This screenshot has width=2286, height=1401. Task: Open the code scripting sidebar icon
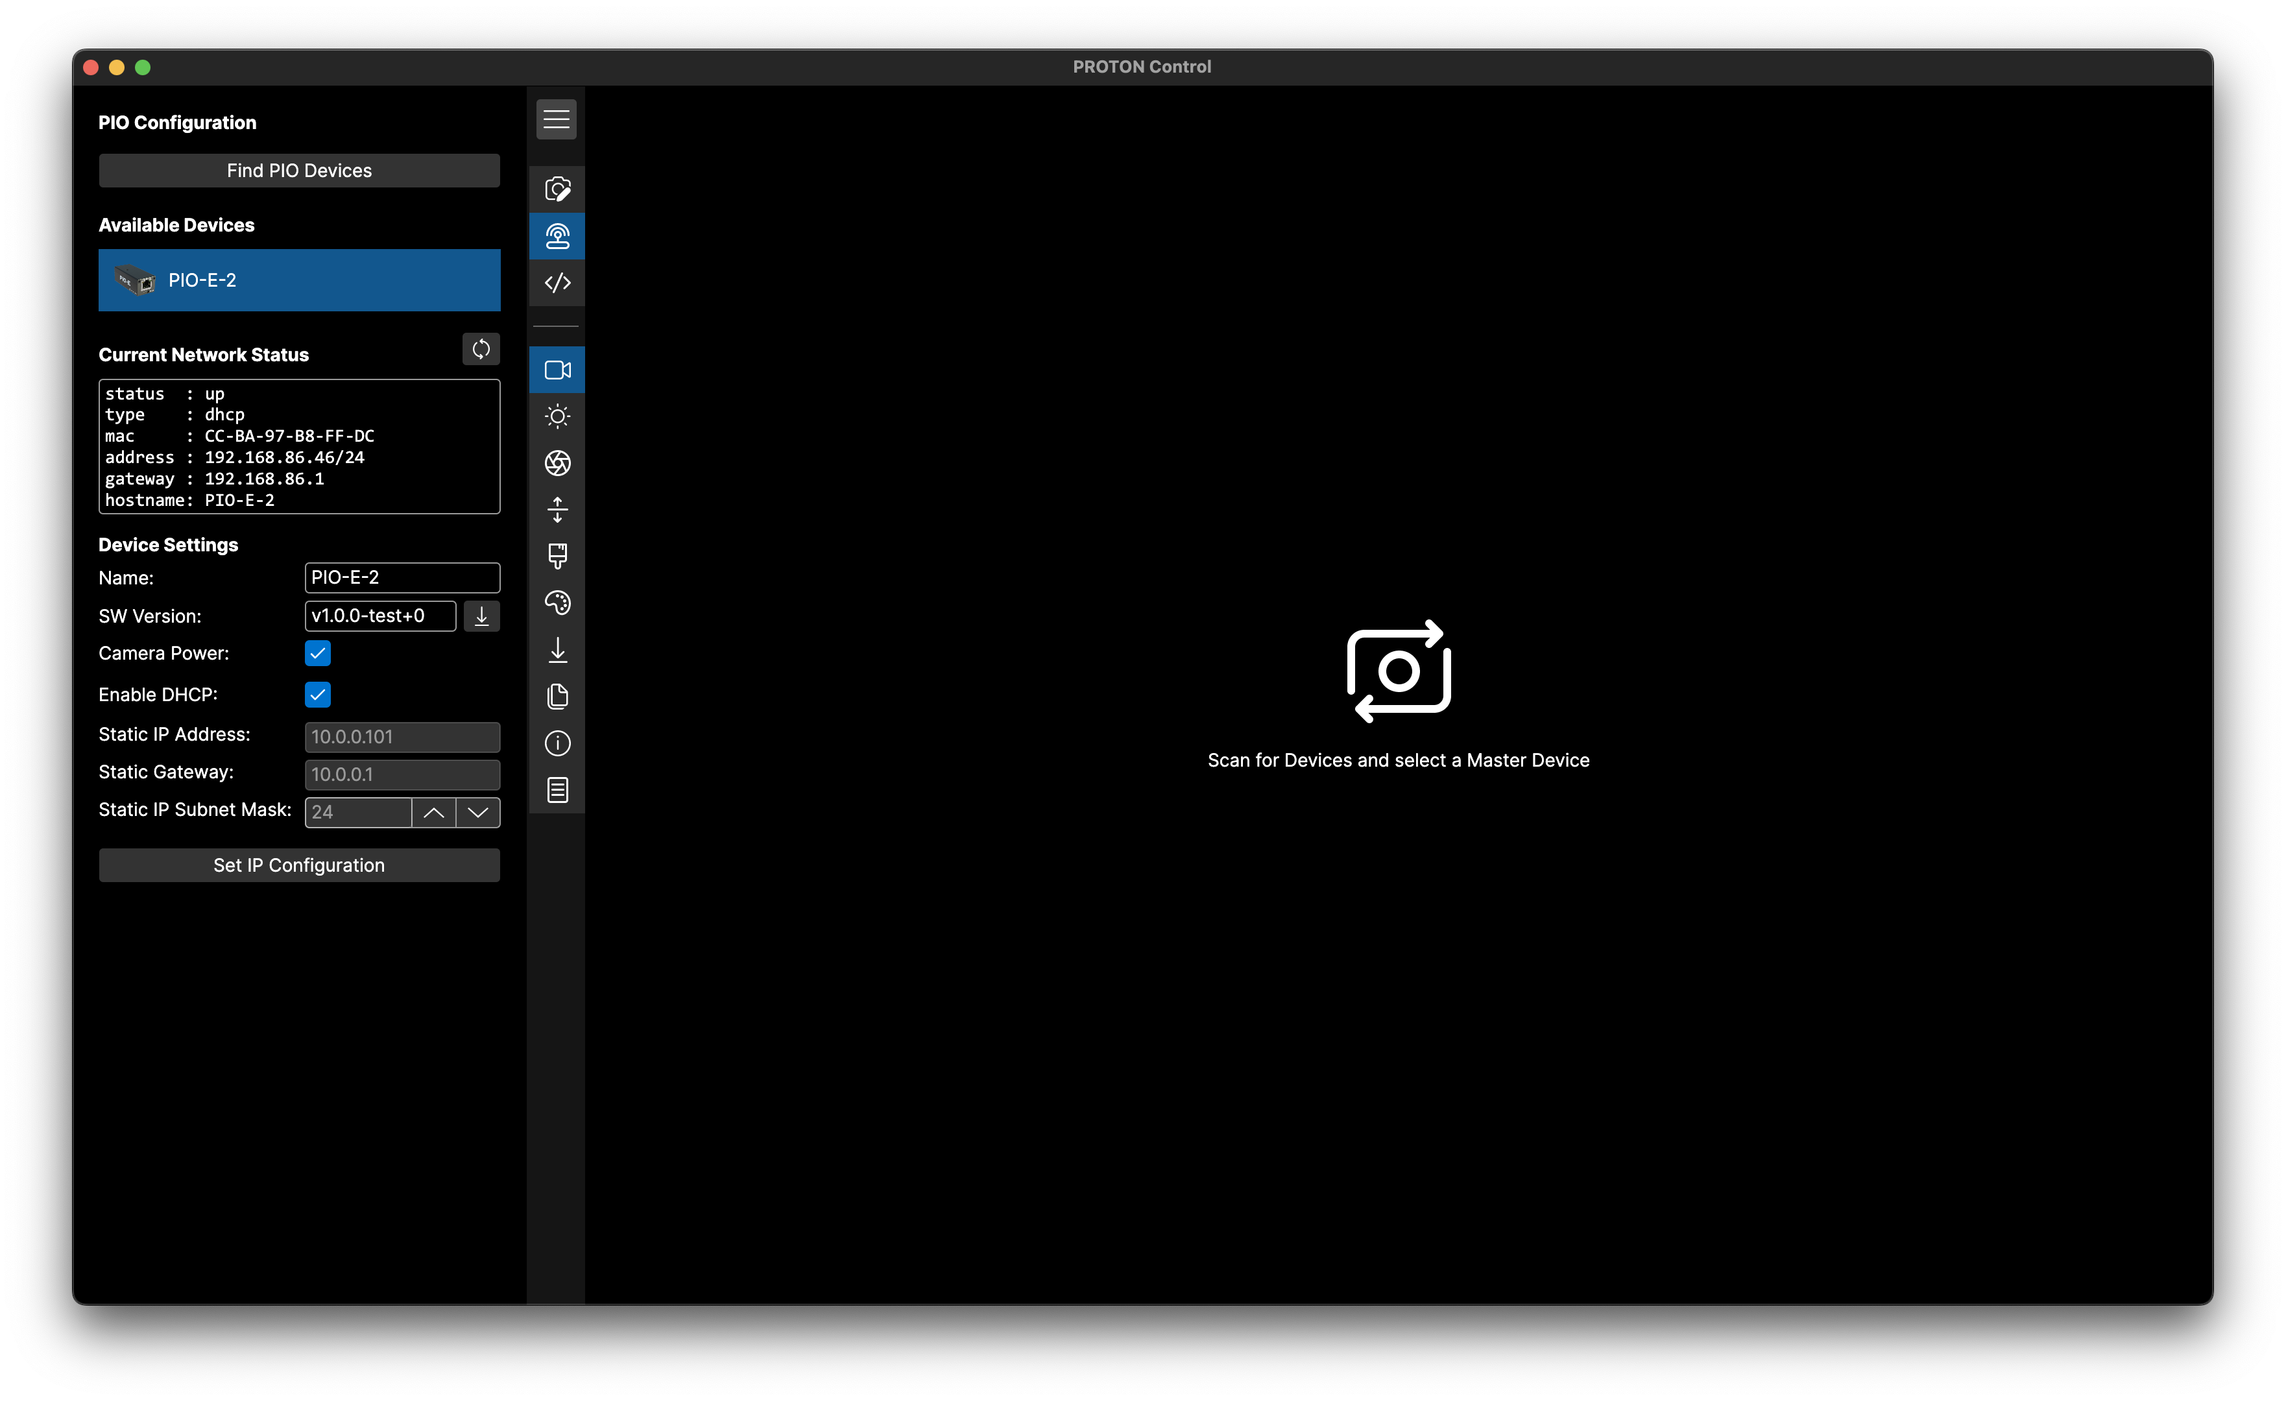[x=557, y=283]
